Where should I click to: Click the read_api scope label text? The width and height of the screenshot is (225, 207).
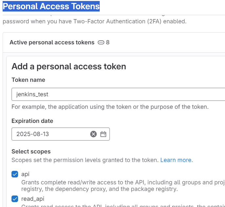coord(33,199)
